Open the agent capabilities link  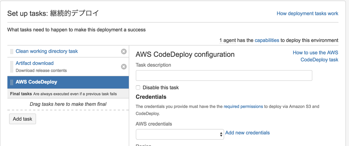[x=267, y=41]
